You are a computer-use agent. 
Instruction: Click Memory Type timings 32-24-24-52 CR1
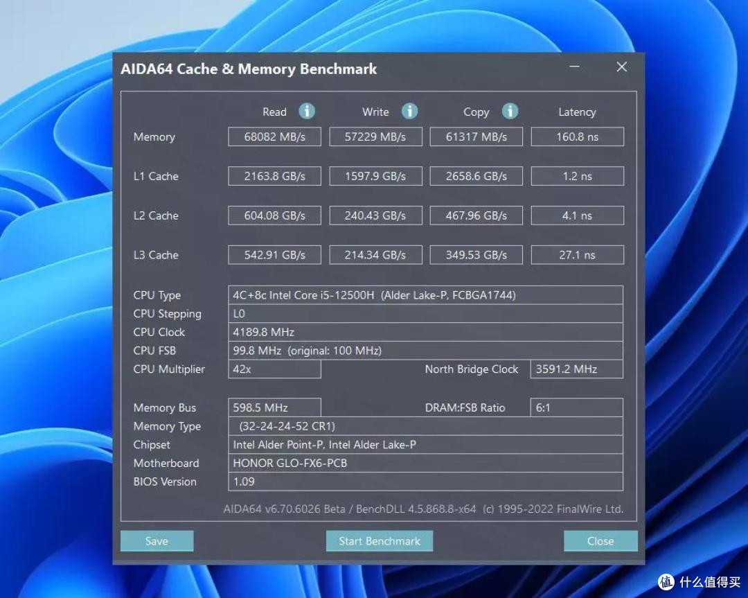(425, 426)
